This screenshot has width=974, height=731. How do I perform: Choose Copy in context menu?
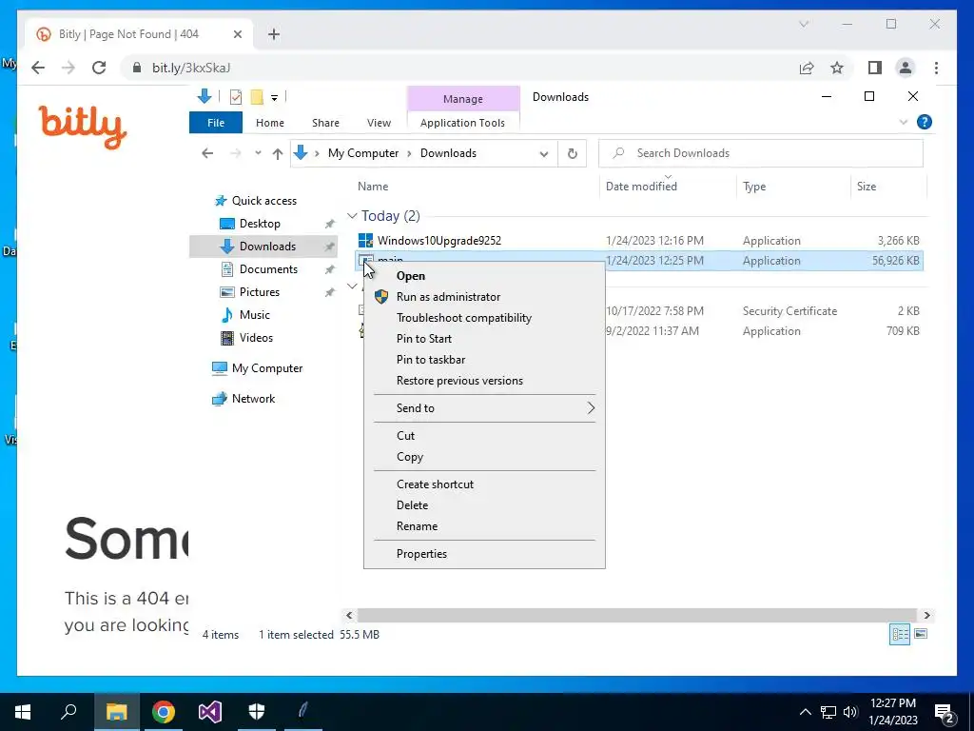(484, 457)
